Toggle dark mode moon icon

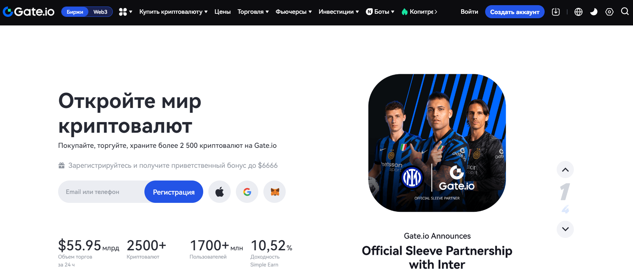point(594,12)
